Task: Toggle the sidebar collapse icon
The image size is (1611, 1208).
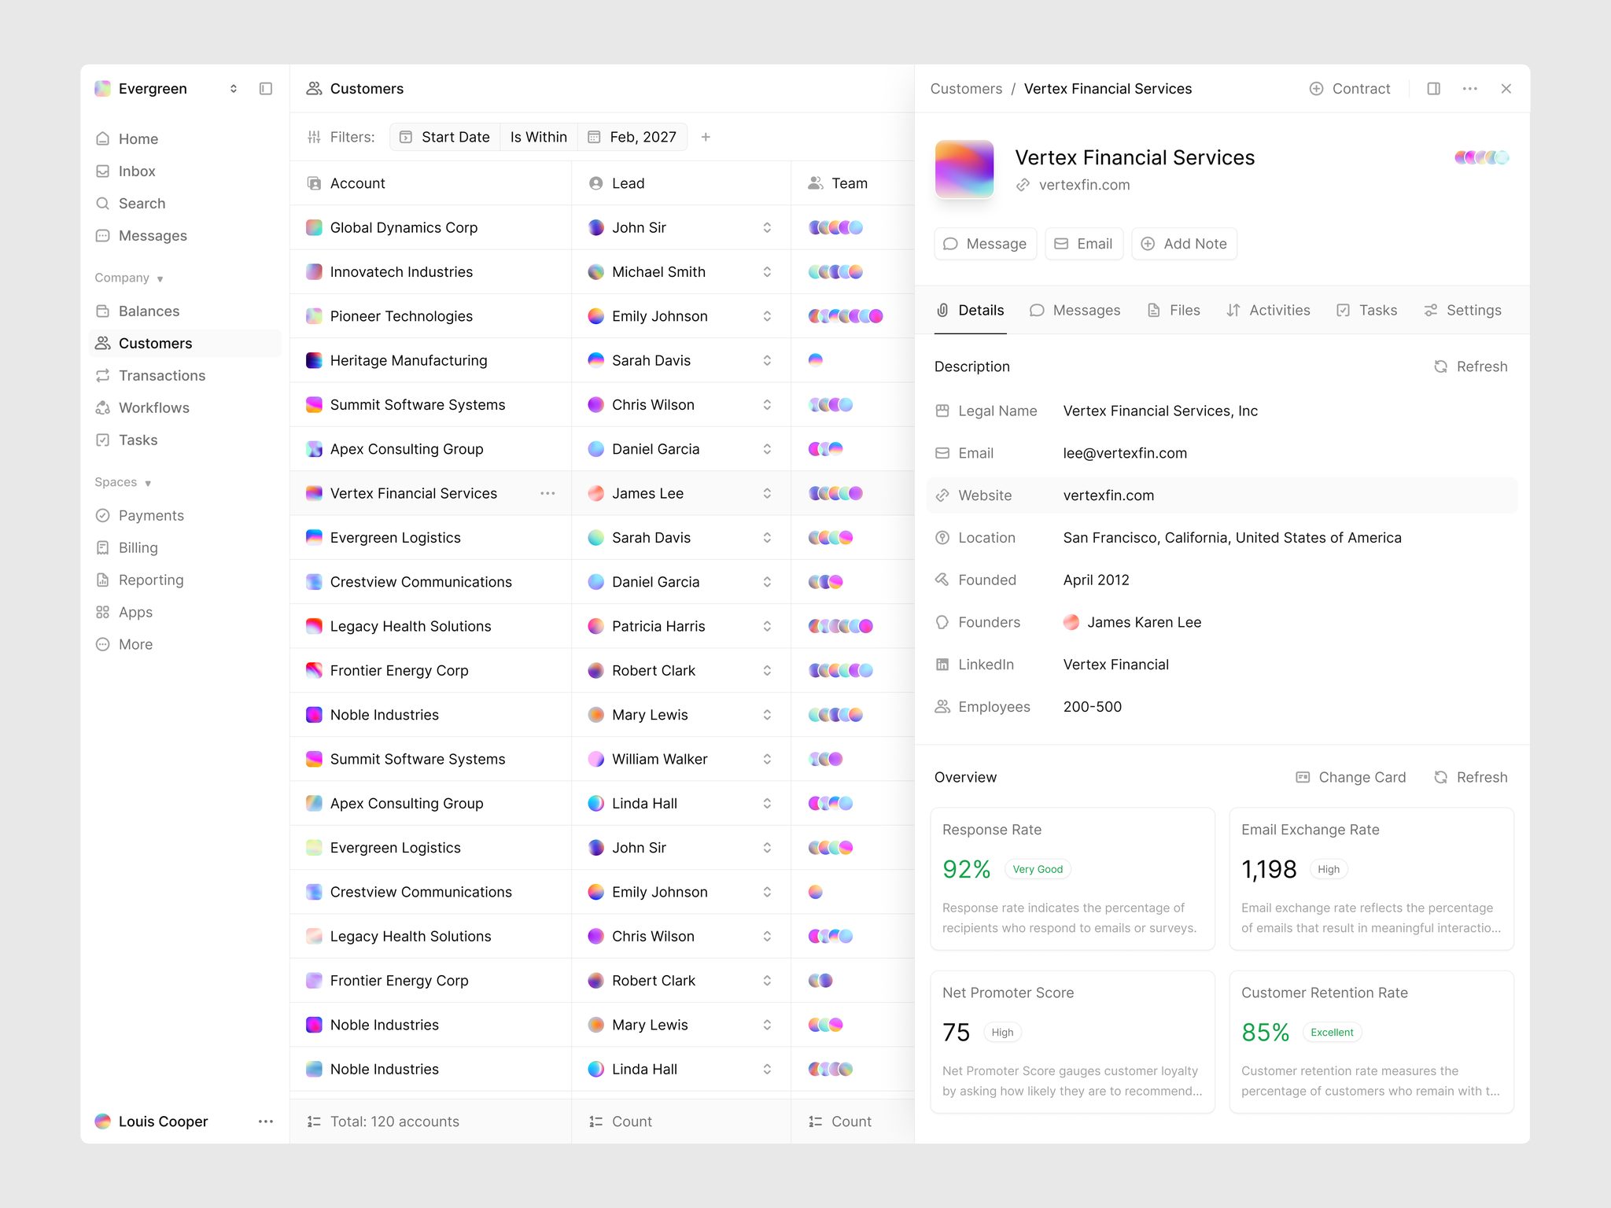Action: (266, 89)
